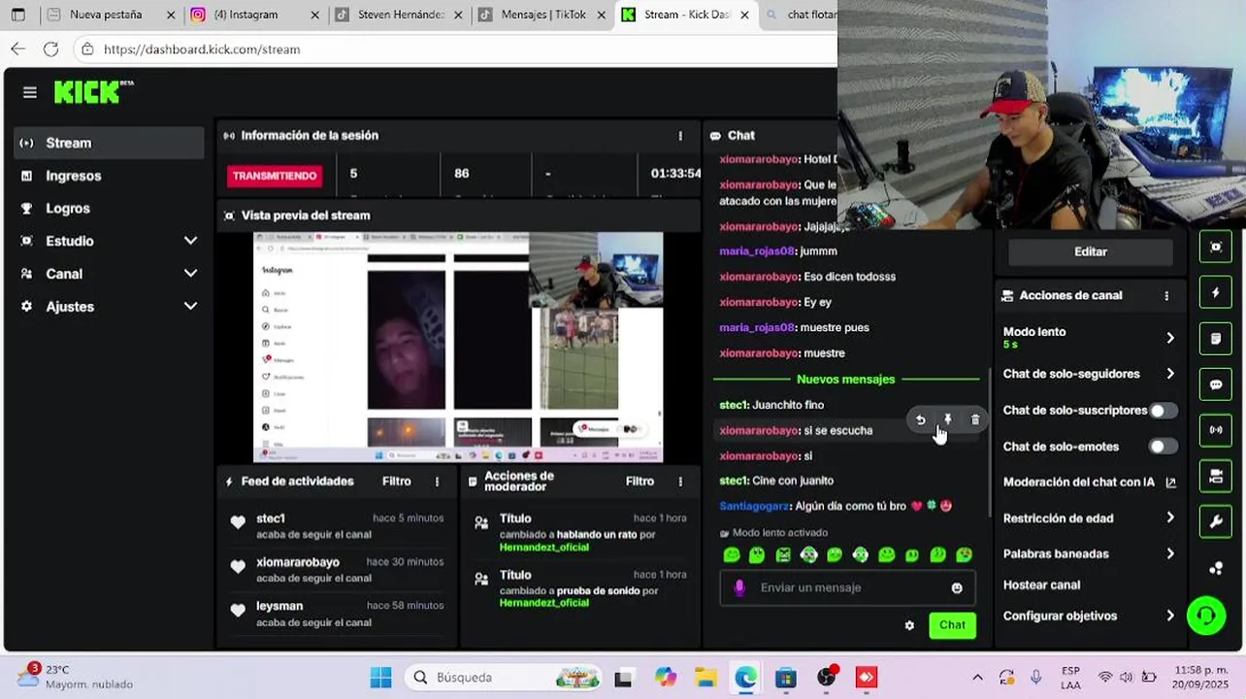
Task: Open Moderación del chat con IA external link
Action: pos(1170,483)
